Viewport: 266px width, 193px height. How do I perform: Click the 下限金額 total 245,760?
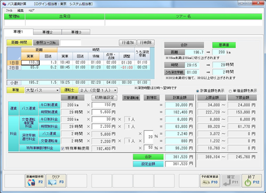[x=240, y=157]
